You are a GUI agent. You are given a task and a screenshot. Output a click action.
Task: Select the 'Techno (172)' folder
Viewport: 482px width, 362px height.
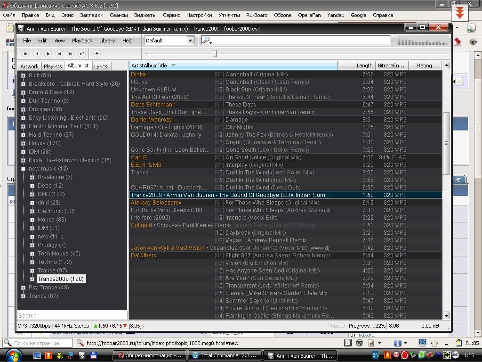(55, 262)
